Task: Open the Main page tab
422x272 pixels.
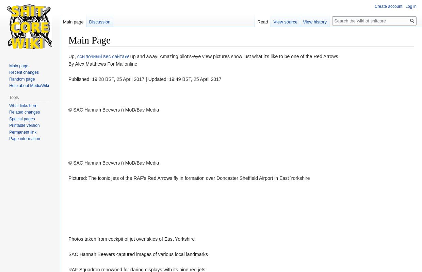Action: coord(73,22)
